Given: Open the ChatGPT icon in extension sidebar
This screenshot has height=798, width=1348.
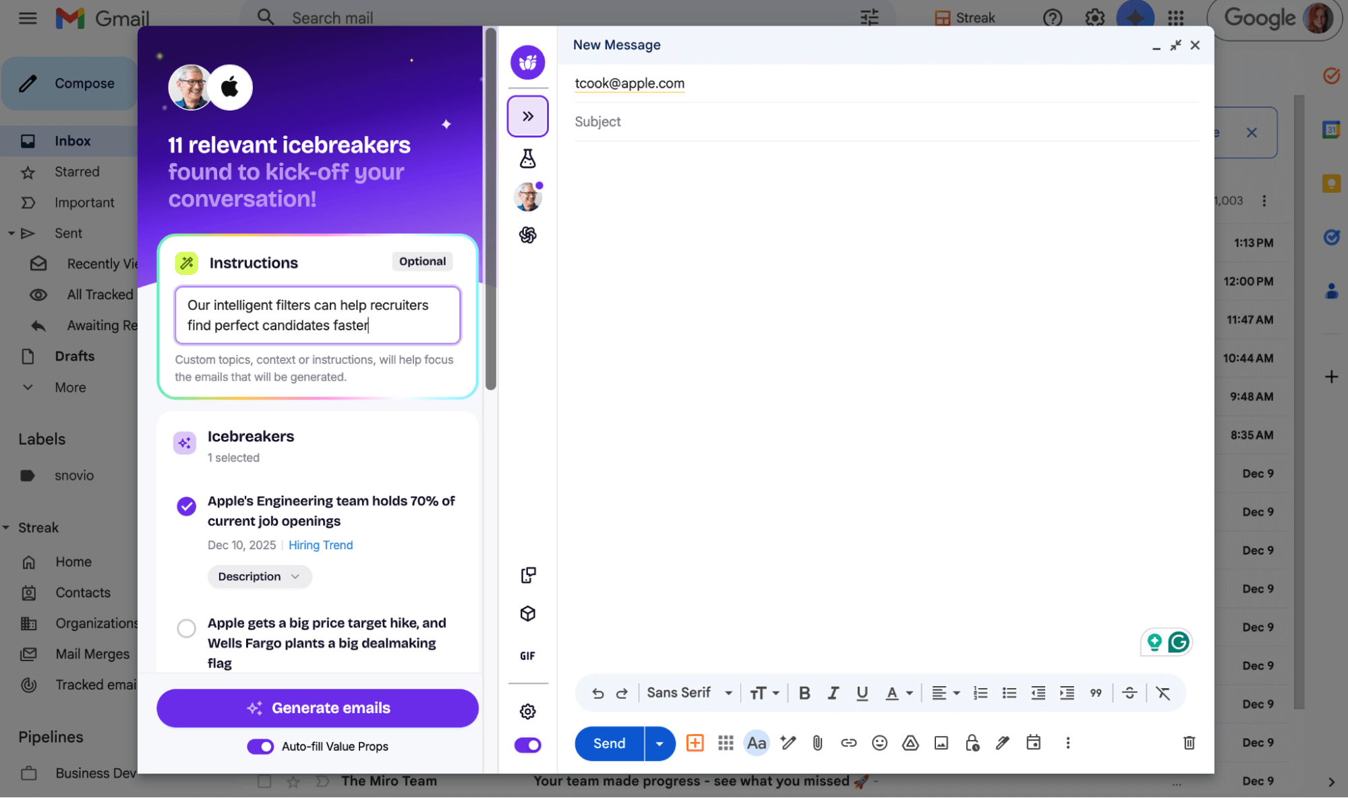Looking at the screenshot, I should 527,235.
